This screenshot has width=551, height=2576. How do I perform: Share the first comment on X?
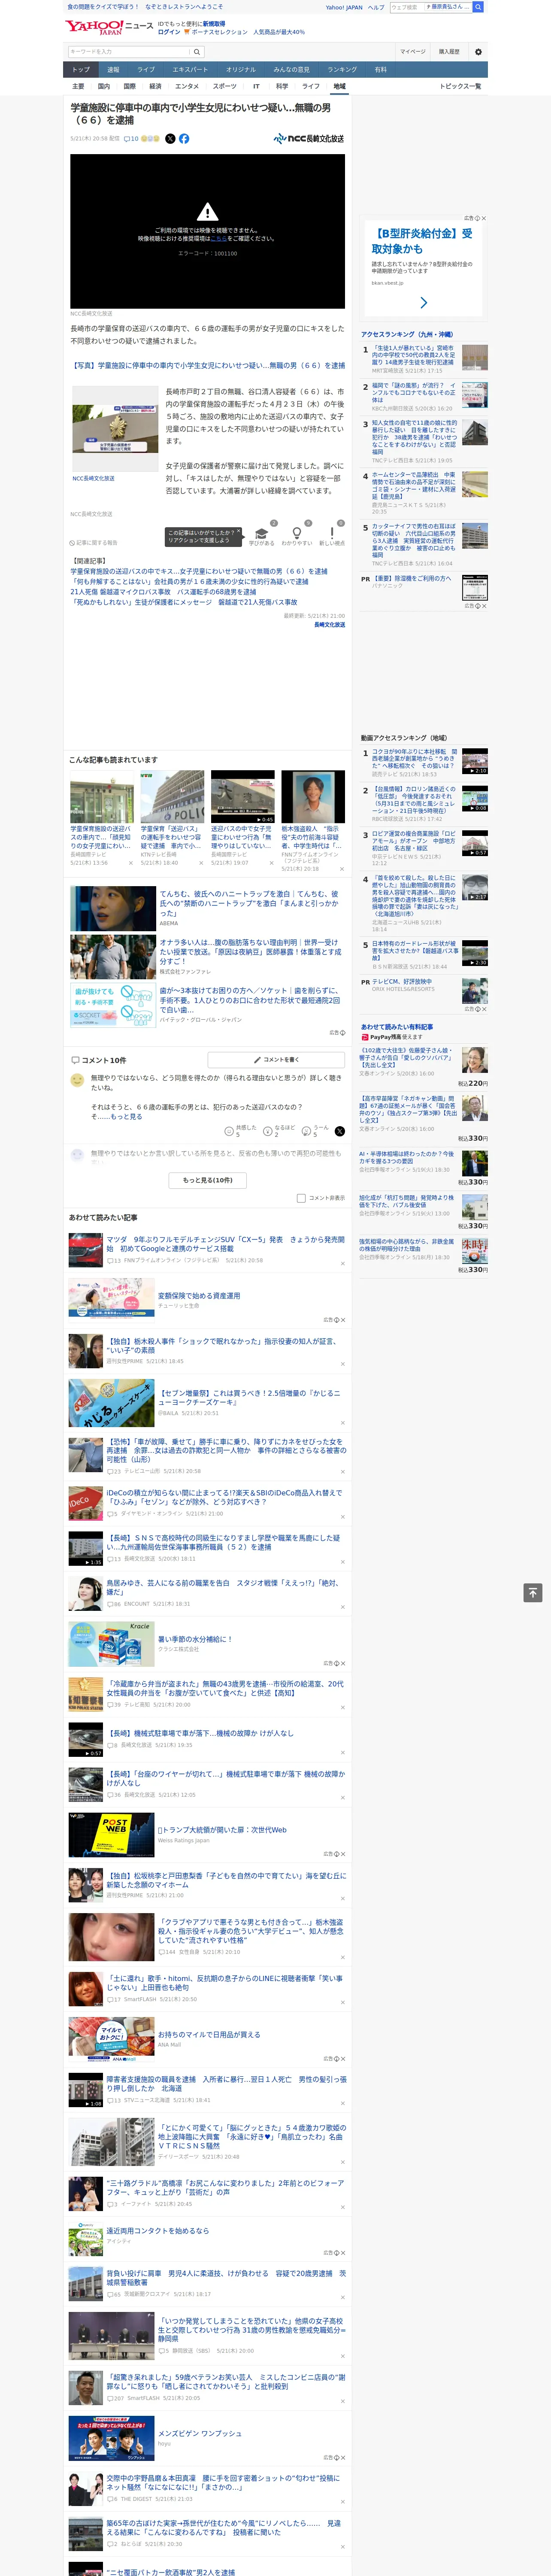click(340, 1131)
